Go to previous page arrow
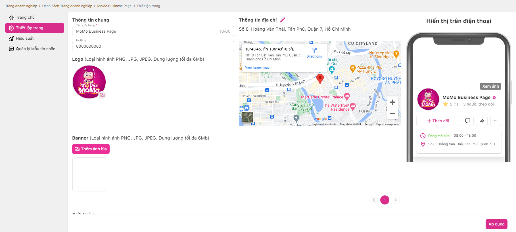 (x=374, y=200)
